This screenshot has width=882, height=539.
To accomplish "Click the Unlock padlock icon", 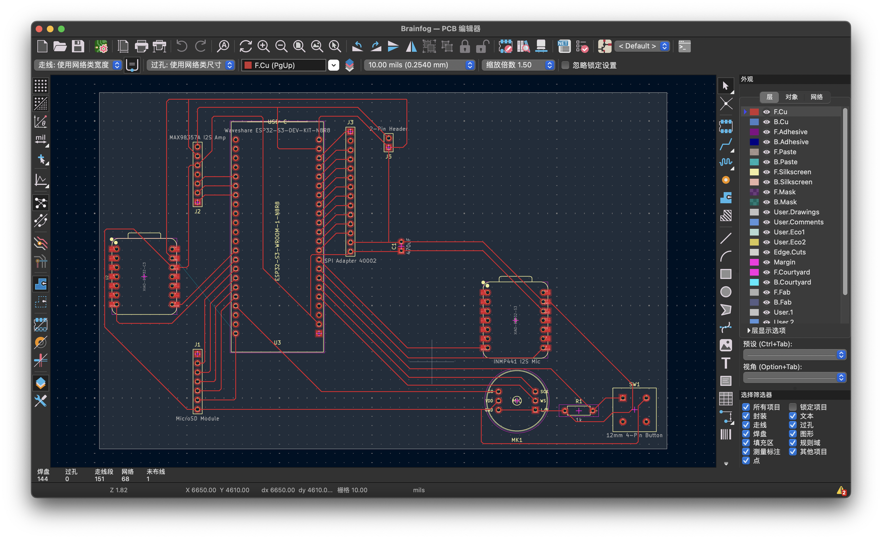I will point(483,47).
